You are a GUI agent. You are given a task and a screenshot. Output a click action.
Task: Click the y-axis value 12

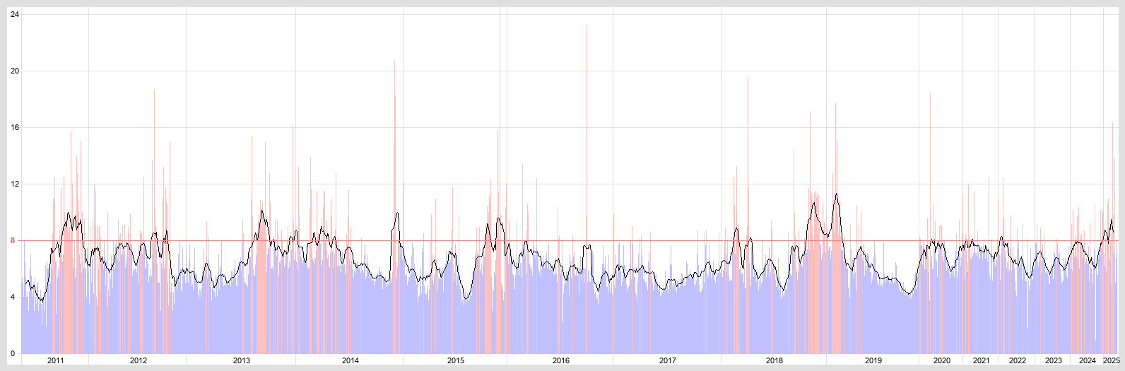(15, 184)
